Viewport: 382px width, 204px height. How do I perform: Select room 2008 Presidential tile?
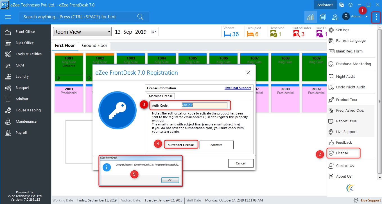(285, 98)
